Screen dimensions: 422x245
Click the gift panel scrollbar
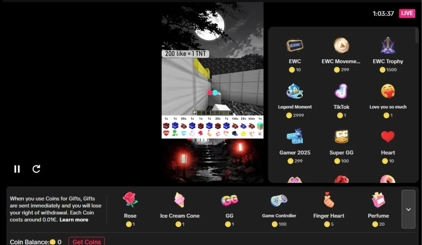coord(417,35)
